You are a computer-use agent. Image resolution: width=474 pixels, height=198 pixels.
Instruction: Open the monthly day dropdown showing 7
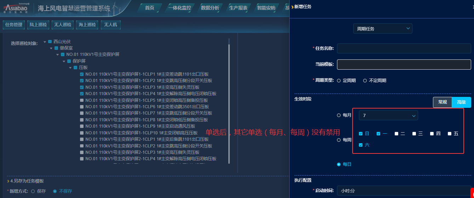pyautogui.click(x=388, y=116)
